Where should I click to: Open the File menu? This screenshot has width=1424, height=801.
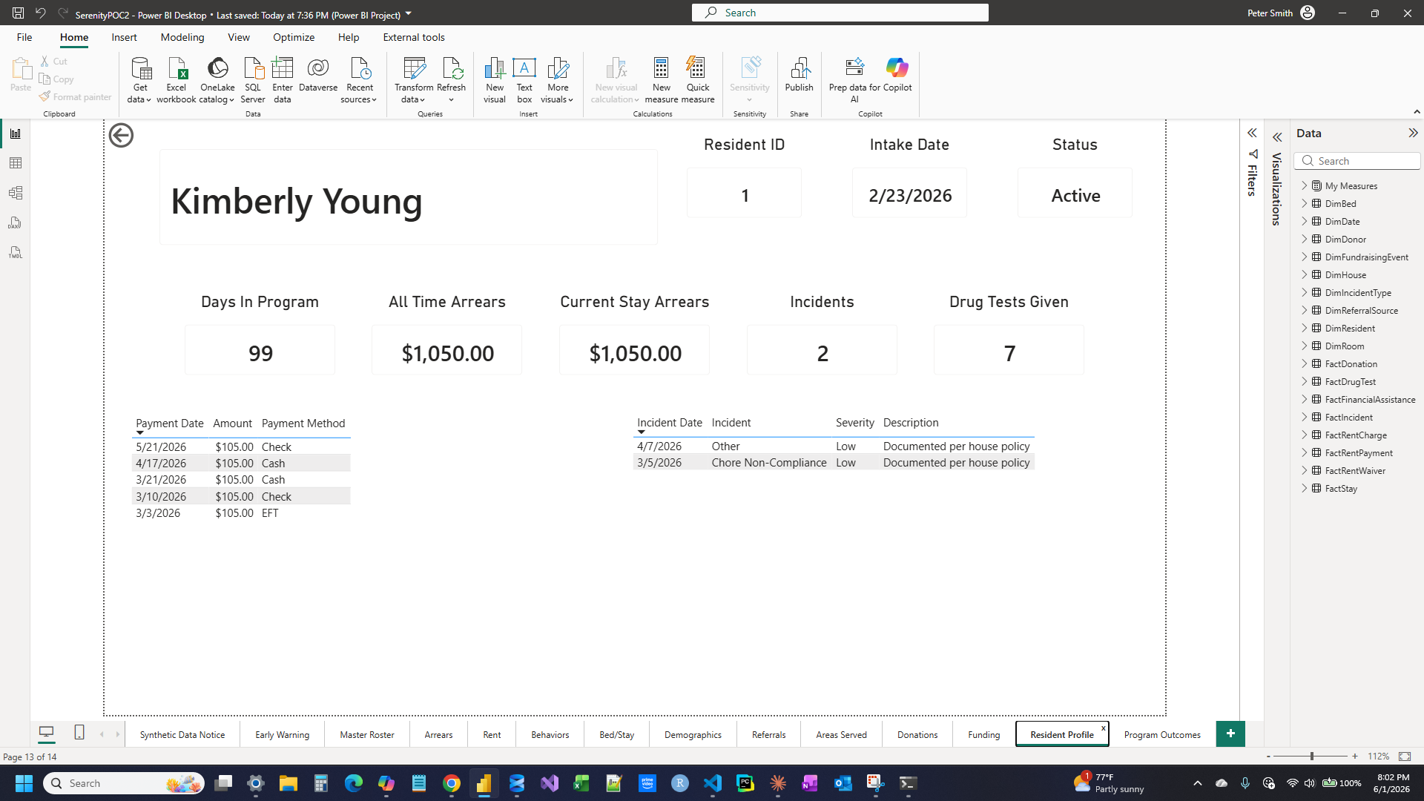pos(24,37)
